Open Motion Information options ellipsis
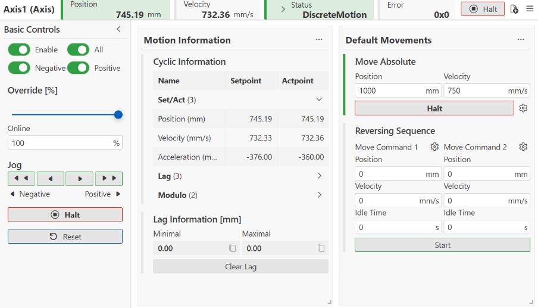 coord(319,39)
